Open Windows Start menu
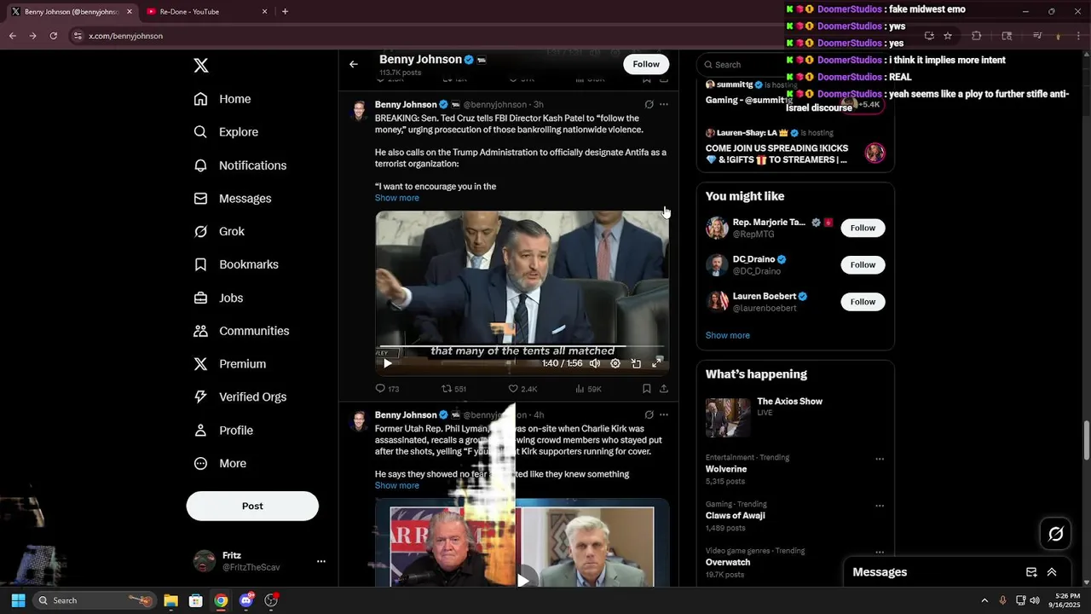1091x614 pixels. pos(18,600)
